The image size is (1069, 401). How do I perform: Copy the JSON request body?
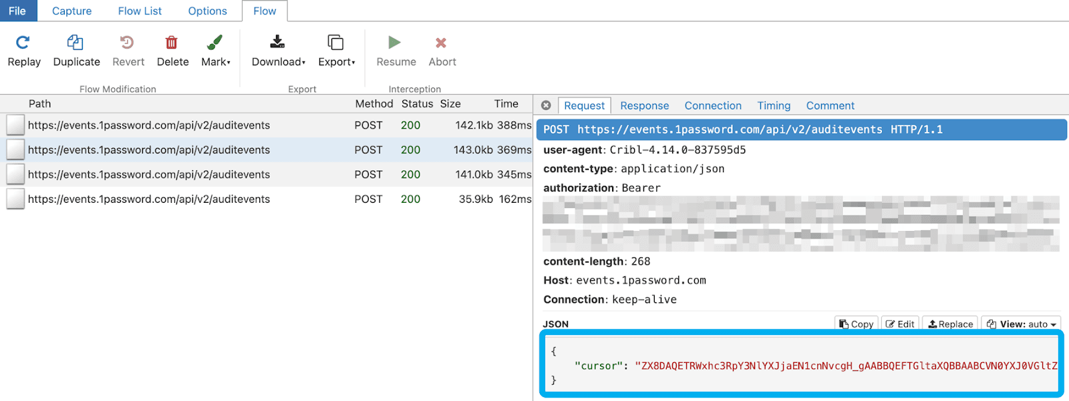tap(857, 324)
